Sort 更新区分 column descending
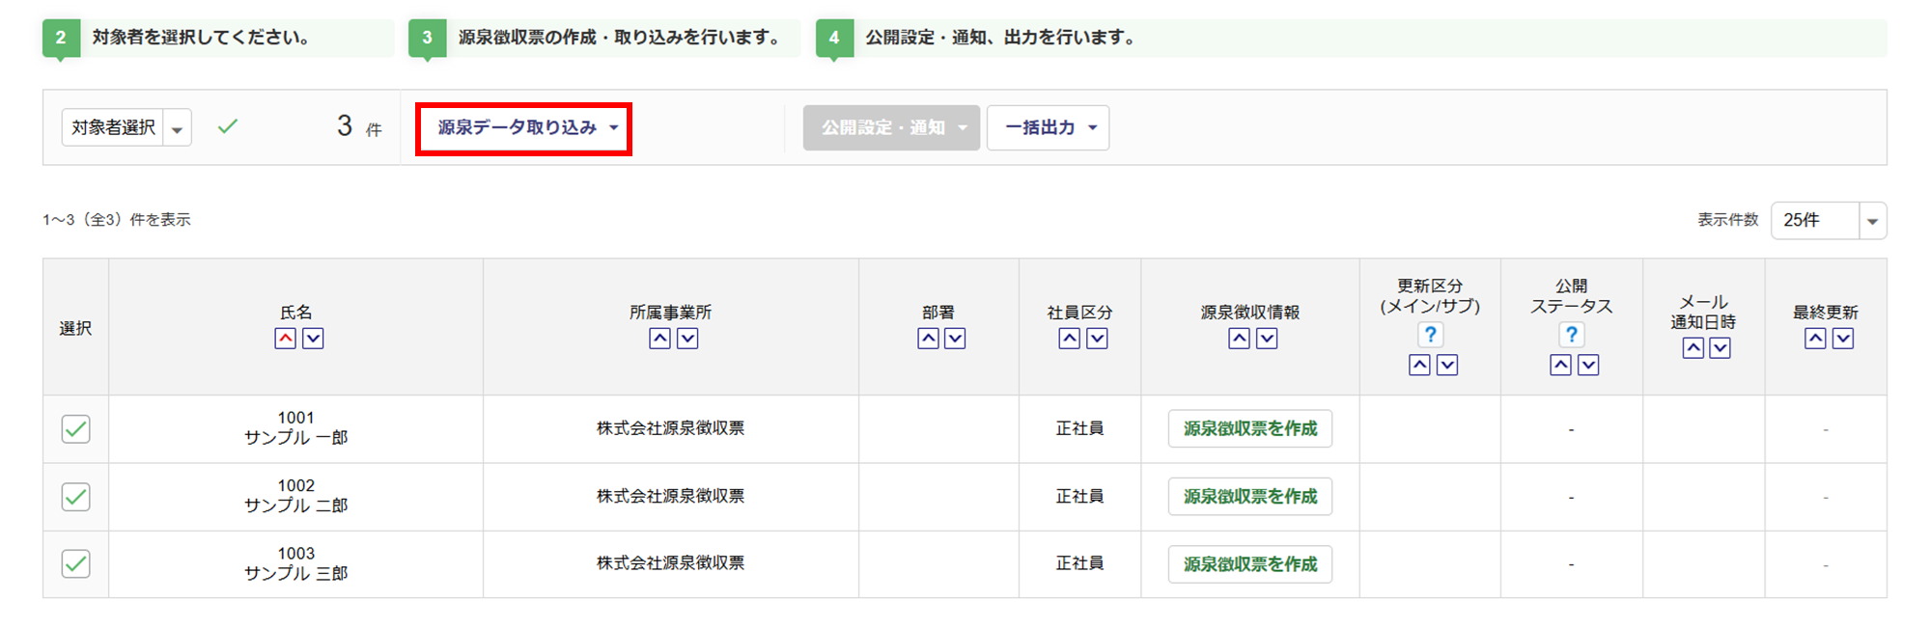The width and height of the screenshot is (1931, 628). click(x=1447, y=365)
